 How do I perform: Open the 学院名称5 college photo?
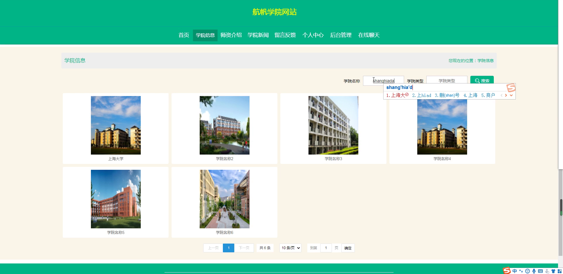116,199
